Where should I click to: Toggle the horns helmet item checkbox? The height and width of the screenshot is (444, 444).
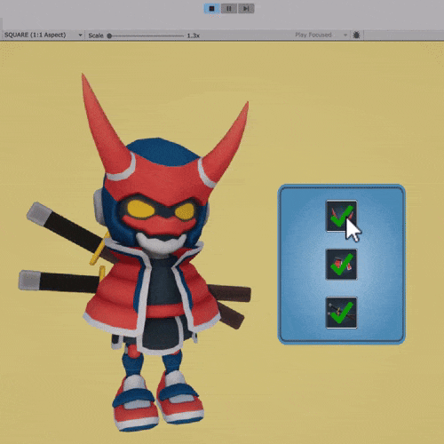coord(341,216)
